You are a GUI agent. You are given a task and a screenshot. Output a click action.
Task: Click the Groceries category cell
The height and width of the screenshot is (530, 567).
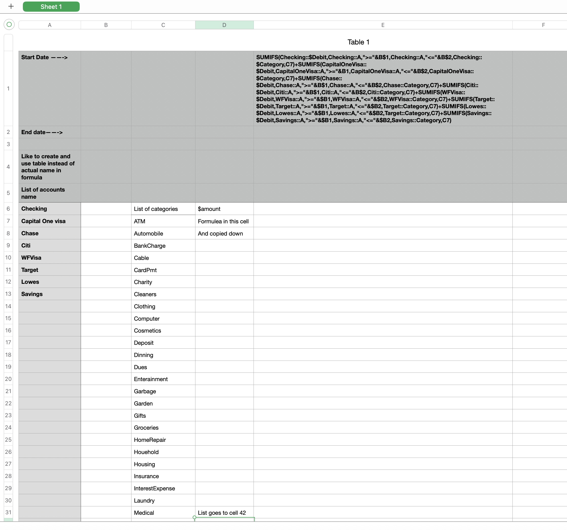(x=163, y=428)
